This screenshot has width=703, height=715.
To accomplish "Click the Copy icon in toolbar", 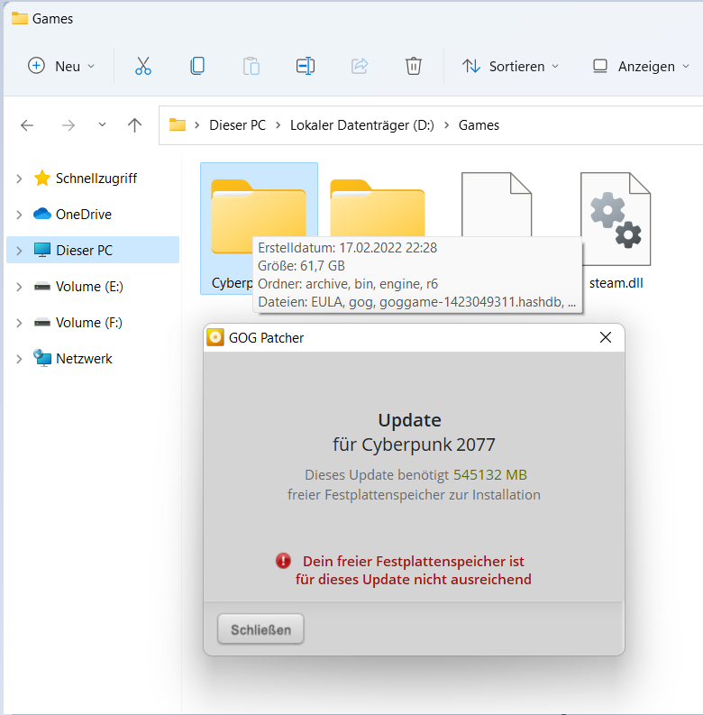I will tap(197, 66).
